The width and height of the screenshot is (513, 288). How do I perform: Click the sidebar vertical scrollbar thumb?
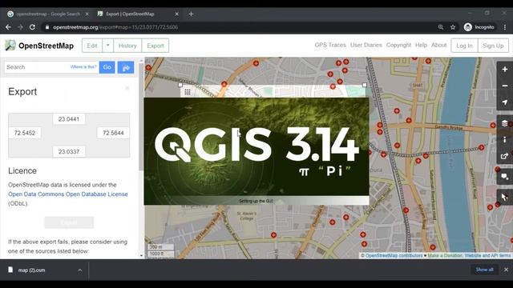point(141,118)
